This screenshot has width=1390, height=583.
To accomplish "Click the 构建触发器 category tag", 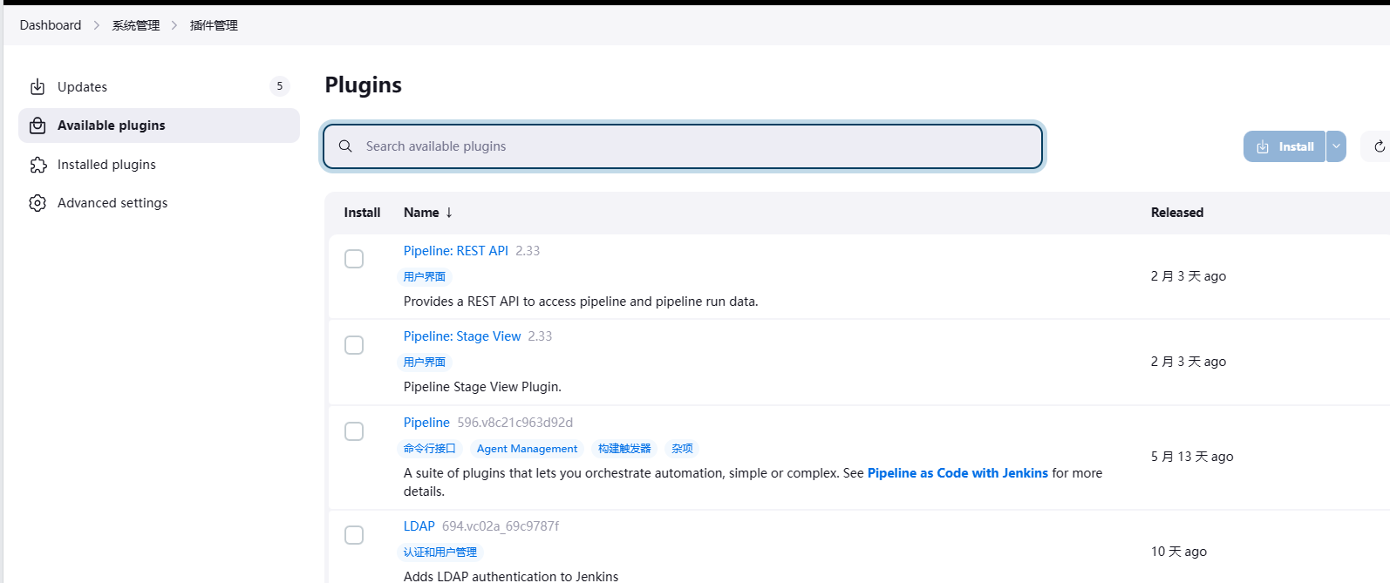I will click(x=624, y=449).
